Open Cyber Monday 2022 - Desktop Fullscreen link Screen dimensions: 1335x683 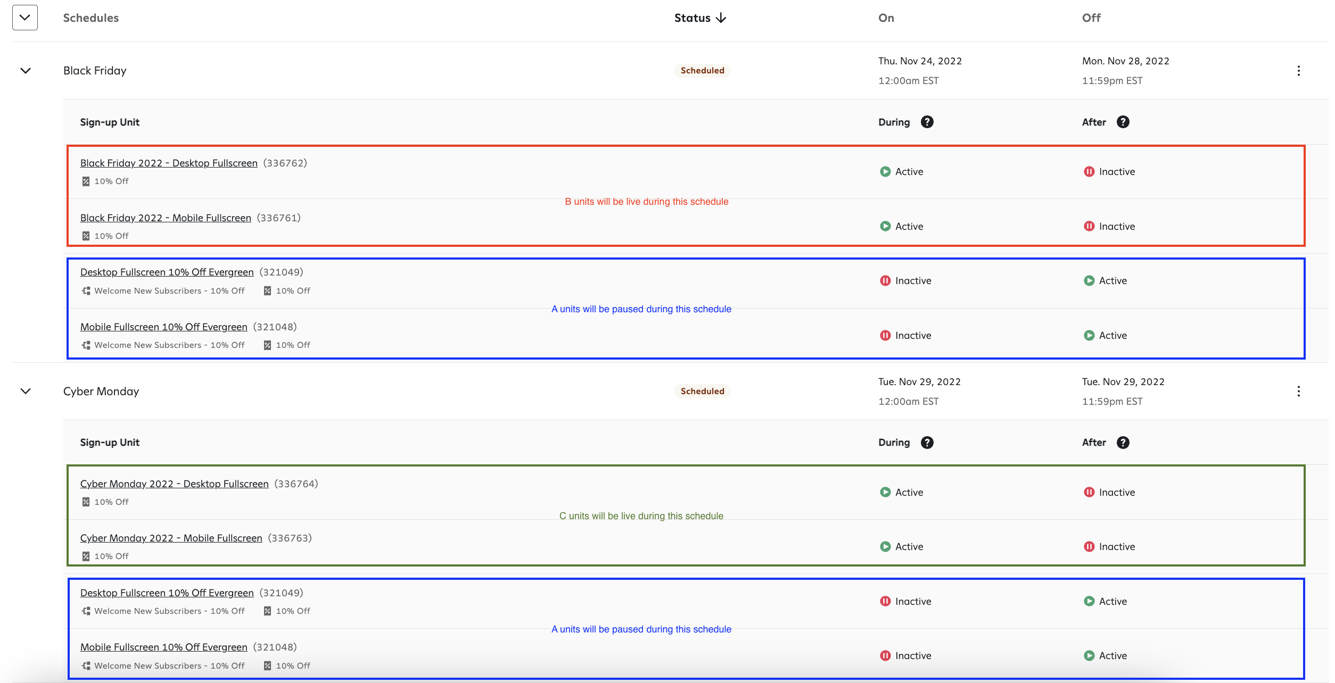(x=174, y=484)
